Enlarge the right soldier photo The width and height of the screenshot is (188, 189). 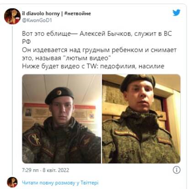click(x=141, y=119)
